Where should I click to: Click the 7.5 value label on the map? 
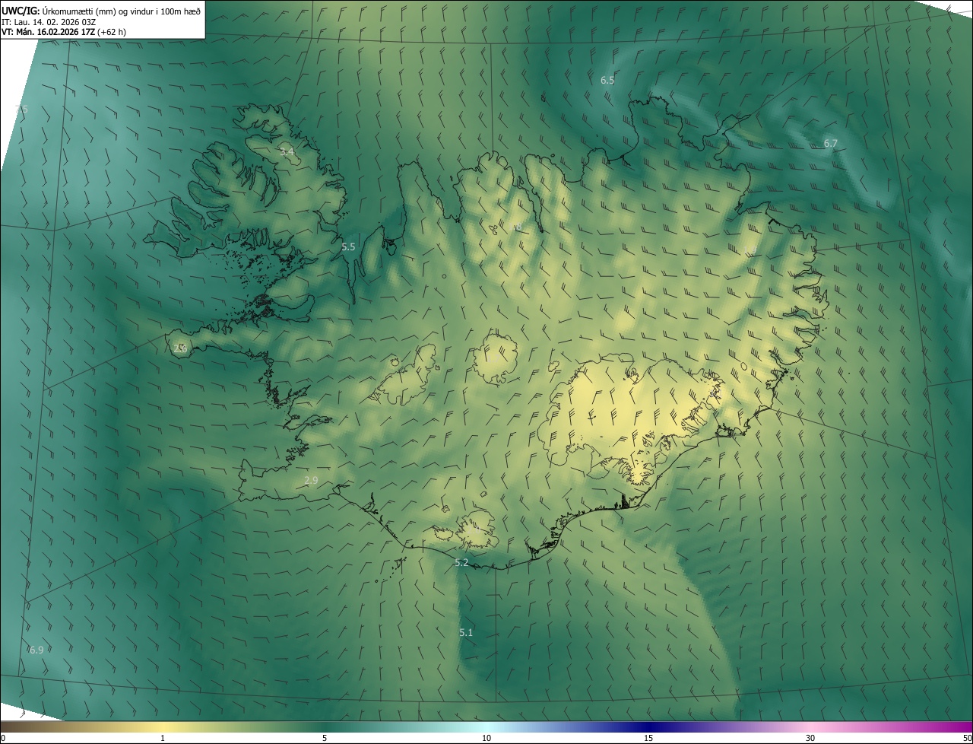[x=21, y=110]
